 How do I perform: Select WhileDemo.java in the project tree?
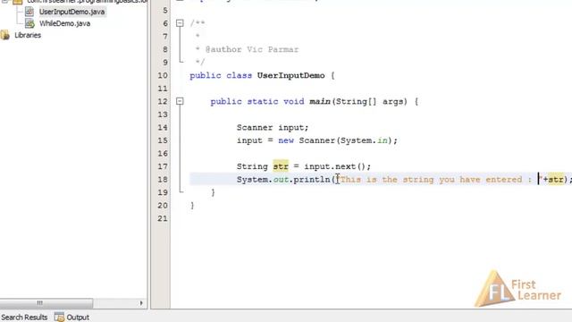(65, 23)
